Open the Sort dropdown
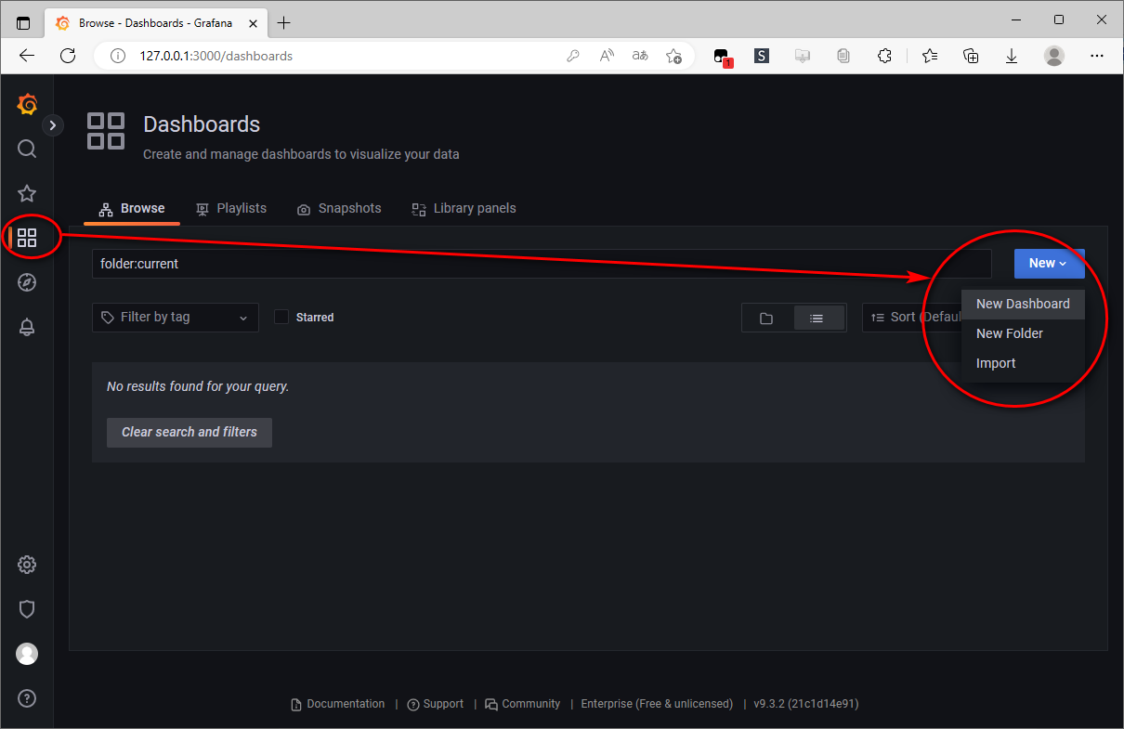Viewport: 1124px width, 729px height. [914, 318]
